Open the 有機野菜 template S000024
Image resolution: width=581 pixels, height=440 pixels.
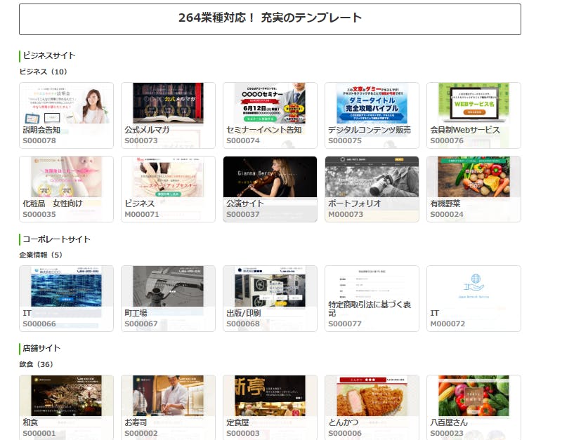(x=474, y=189)
